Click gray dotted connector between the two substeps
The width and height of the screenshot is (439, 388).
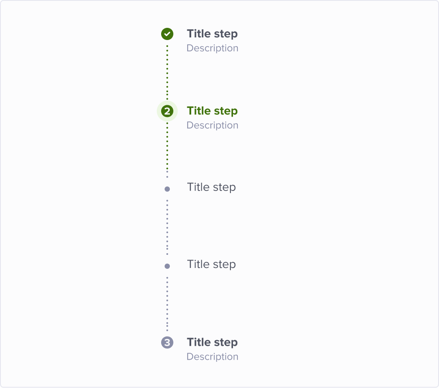(x=167, y=227)
